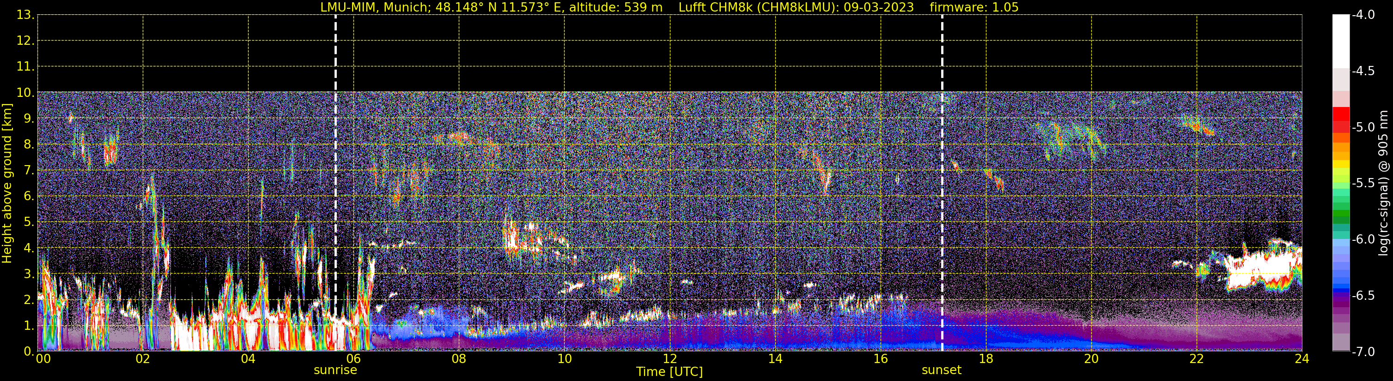
Task: Click the 'firmware: 1.05' text in the title
Action: click(974, 7)
